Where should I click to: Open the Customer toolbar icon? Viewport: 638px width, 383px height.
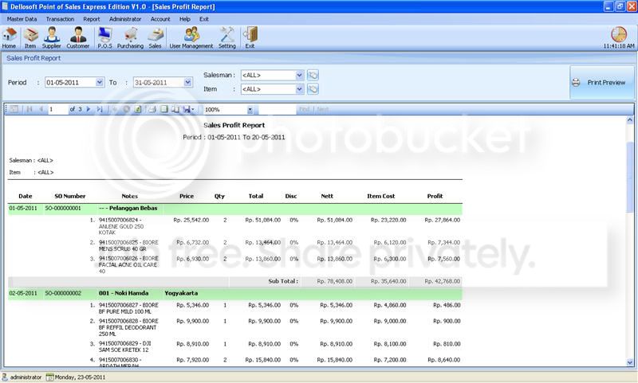[77, 37]
